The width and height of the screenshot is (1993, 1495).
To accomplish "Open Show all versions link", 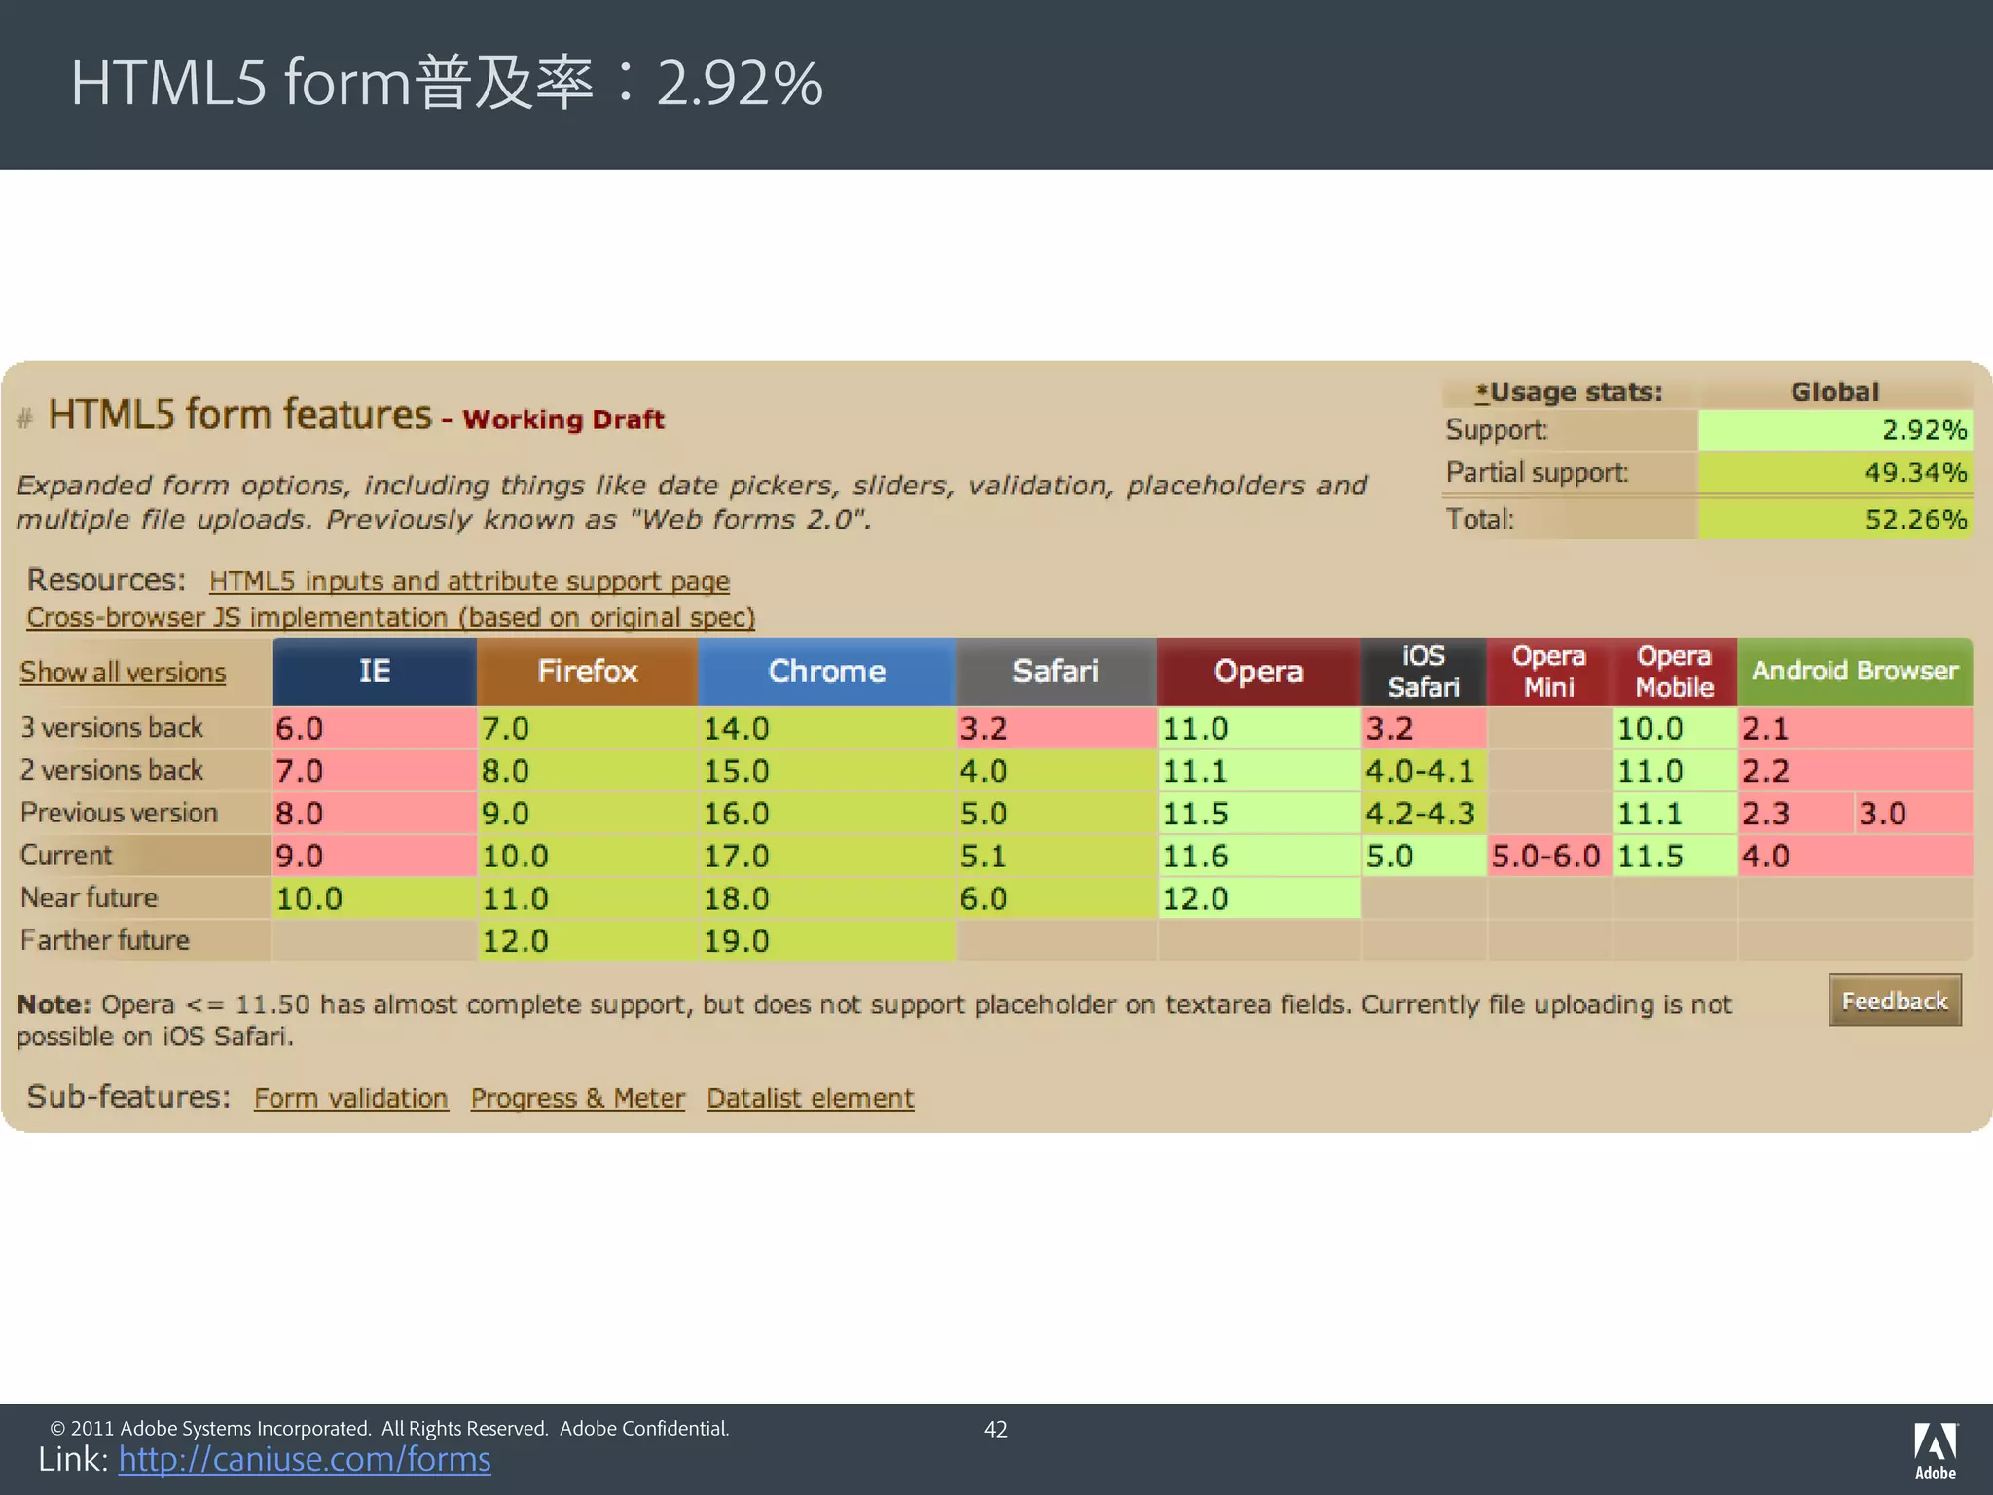I will [123, 673].
